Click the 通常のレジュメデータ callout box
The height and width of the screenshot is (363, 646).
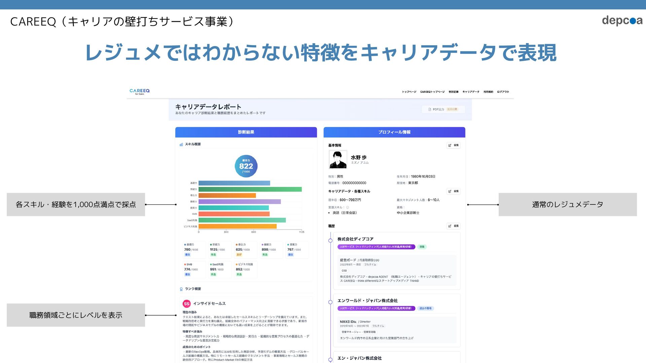[568, 204]
